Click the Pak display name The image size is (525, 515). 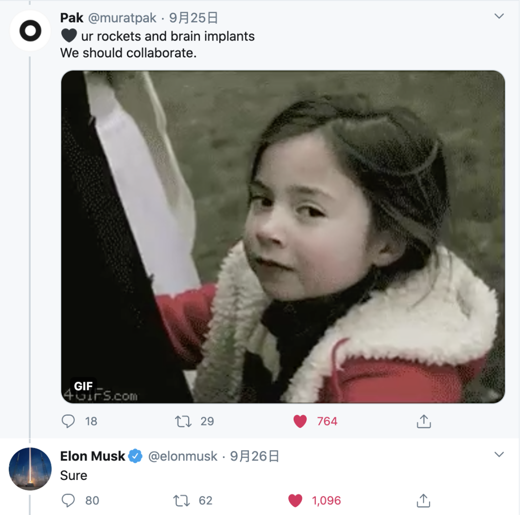[x=71, y=18]
